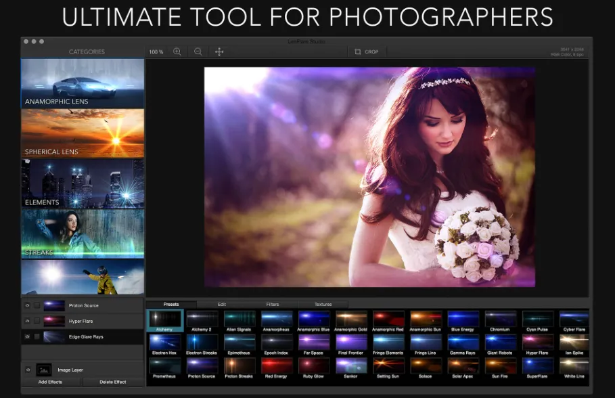Apply the Fringe Line preset
The width and height of the screenshot is (615, 398).
(x=426, y=345)
